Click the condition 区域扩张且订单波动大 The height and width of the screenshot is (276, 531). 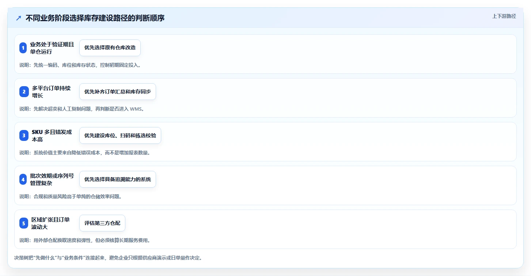[50, 223]
